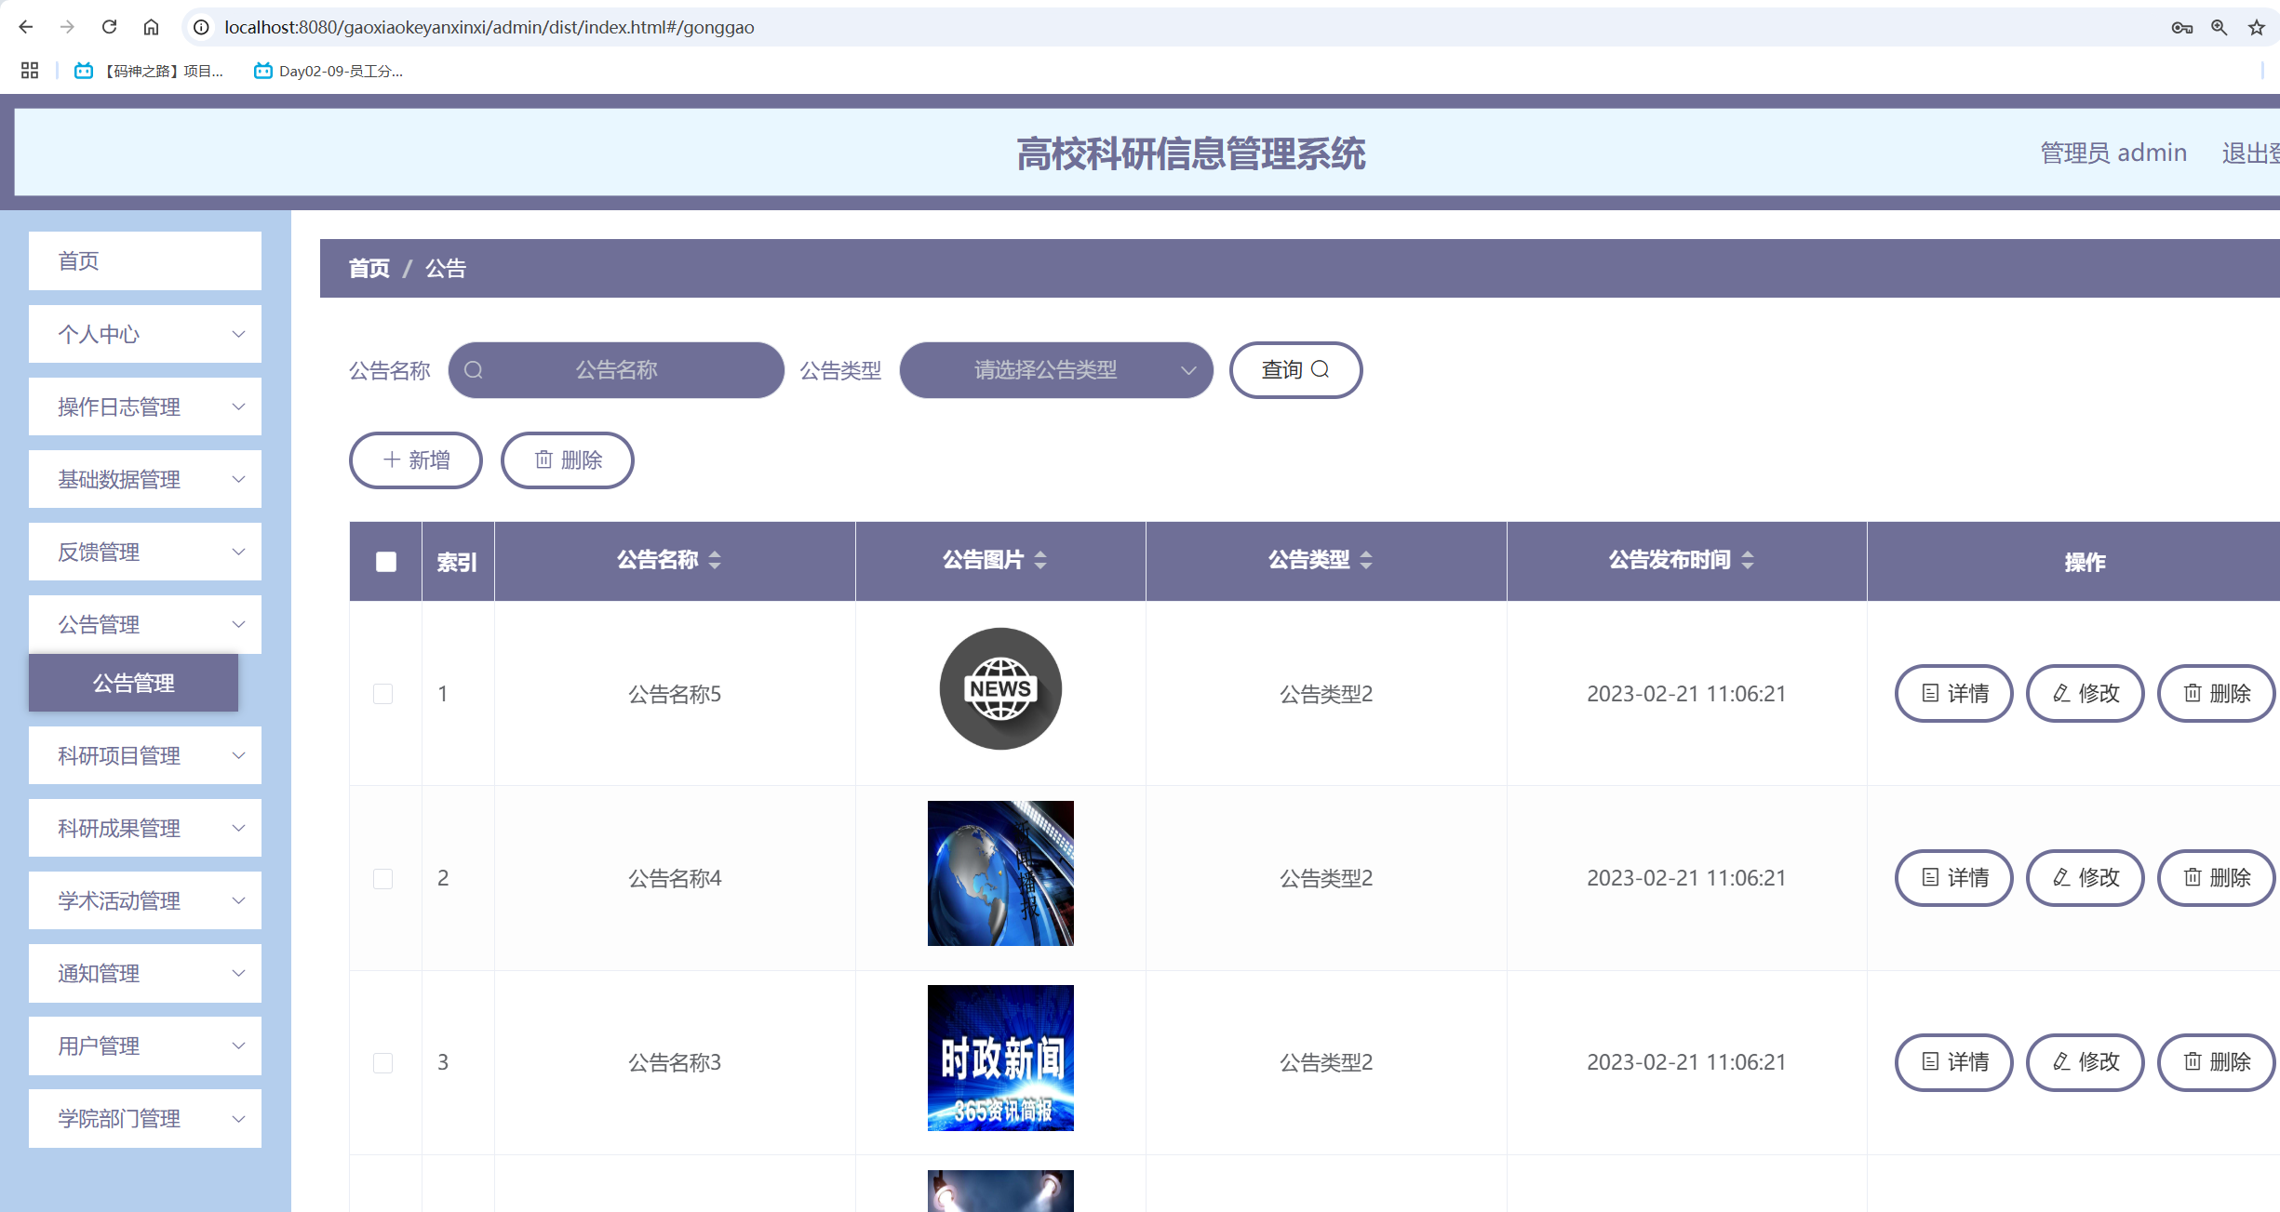Click the trash icon on the 删除 button
The height and width of the screenshot is (1212, 2280).
[x=544, y=459]
